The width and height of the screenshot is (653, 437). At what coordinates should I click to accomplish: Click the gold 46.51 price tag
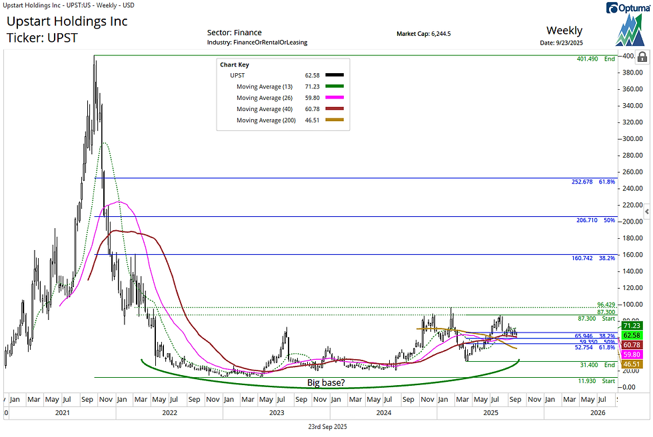[632, 364]
